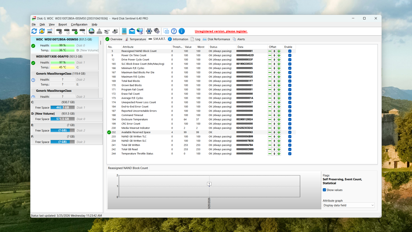Click the disk with green checkmark icon
This screenshot has width=412, height=232.
click(75, 31)
